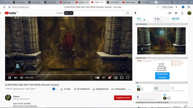Switch to the 'Secret Neigh' browser tab

pyautogui.click(x=129, y=2)
